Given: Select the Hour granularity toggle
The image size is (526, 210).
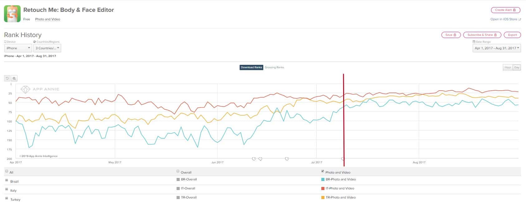Looking at the screenshot, I should click(508, 67).
